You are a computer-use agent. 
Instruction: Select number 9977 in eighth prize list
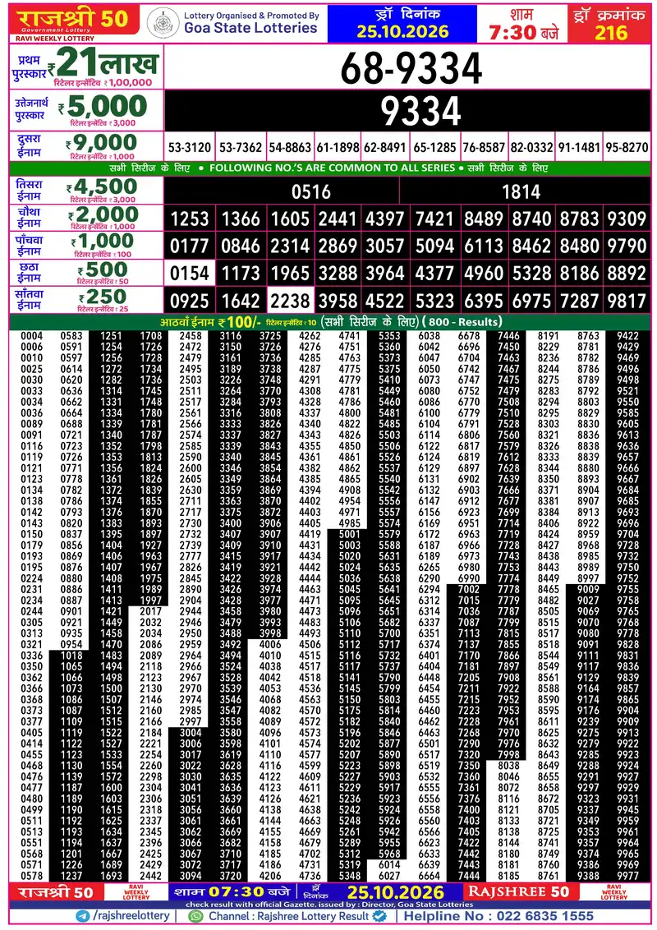point(627,876)
